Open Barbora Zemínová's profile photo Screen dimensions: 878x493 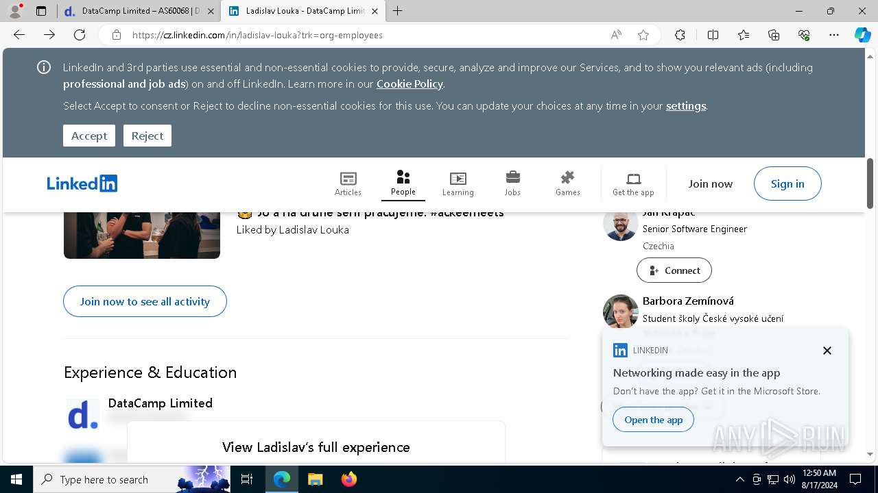click(x=620, y=312)
